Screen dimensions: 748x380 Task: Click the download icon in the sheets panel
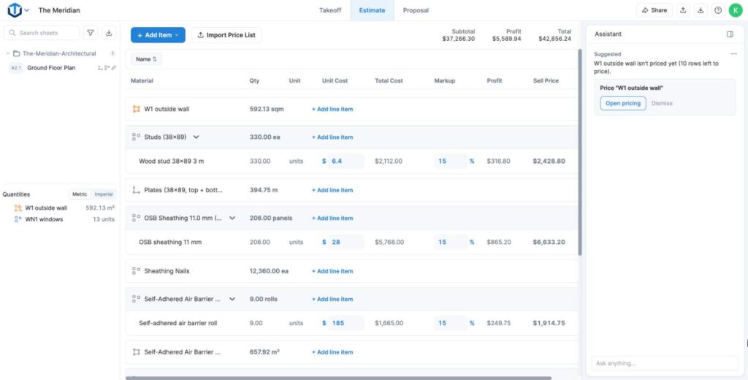tap(109, 33)
